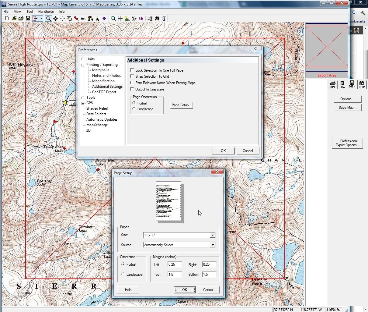
Task: Open the route/distance measuring tool
Action: [90, 18]
